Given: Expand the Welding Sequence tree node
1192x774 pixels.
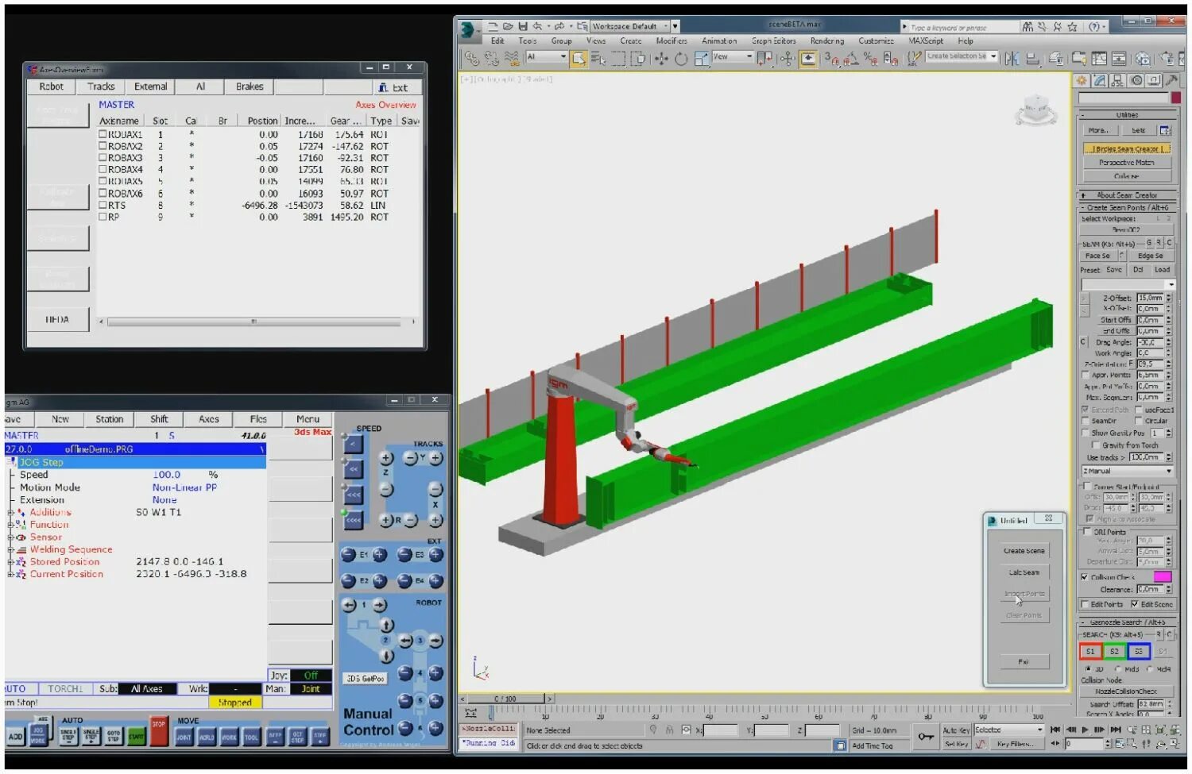Looking at the screenshot, I should point(10,549).
